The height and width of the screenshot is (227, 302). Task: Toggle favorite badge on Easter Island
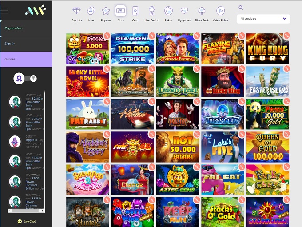287,68
